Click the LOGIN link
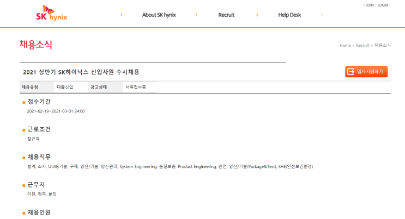405x219 pixels. pos(383,5)
